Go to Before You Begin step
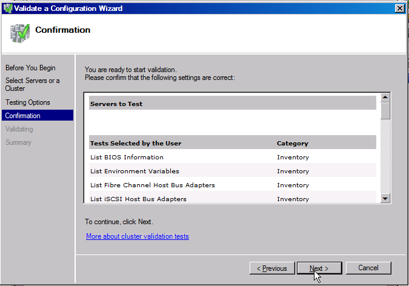The height and width of the screenshot is (286, 409). 30,68
